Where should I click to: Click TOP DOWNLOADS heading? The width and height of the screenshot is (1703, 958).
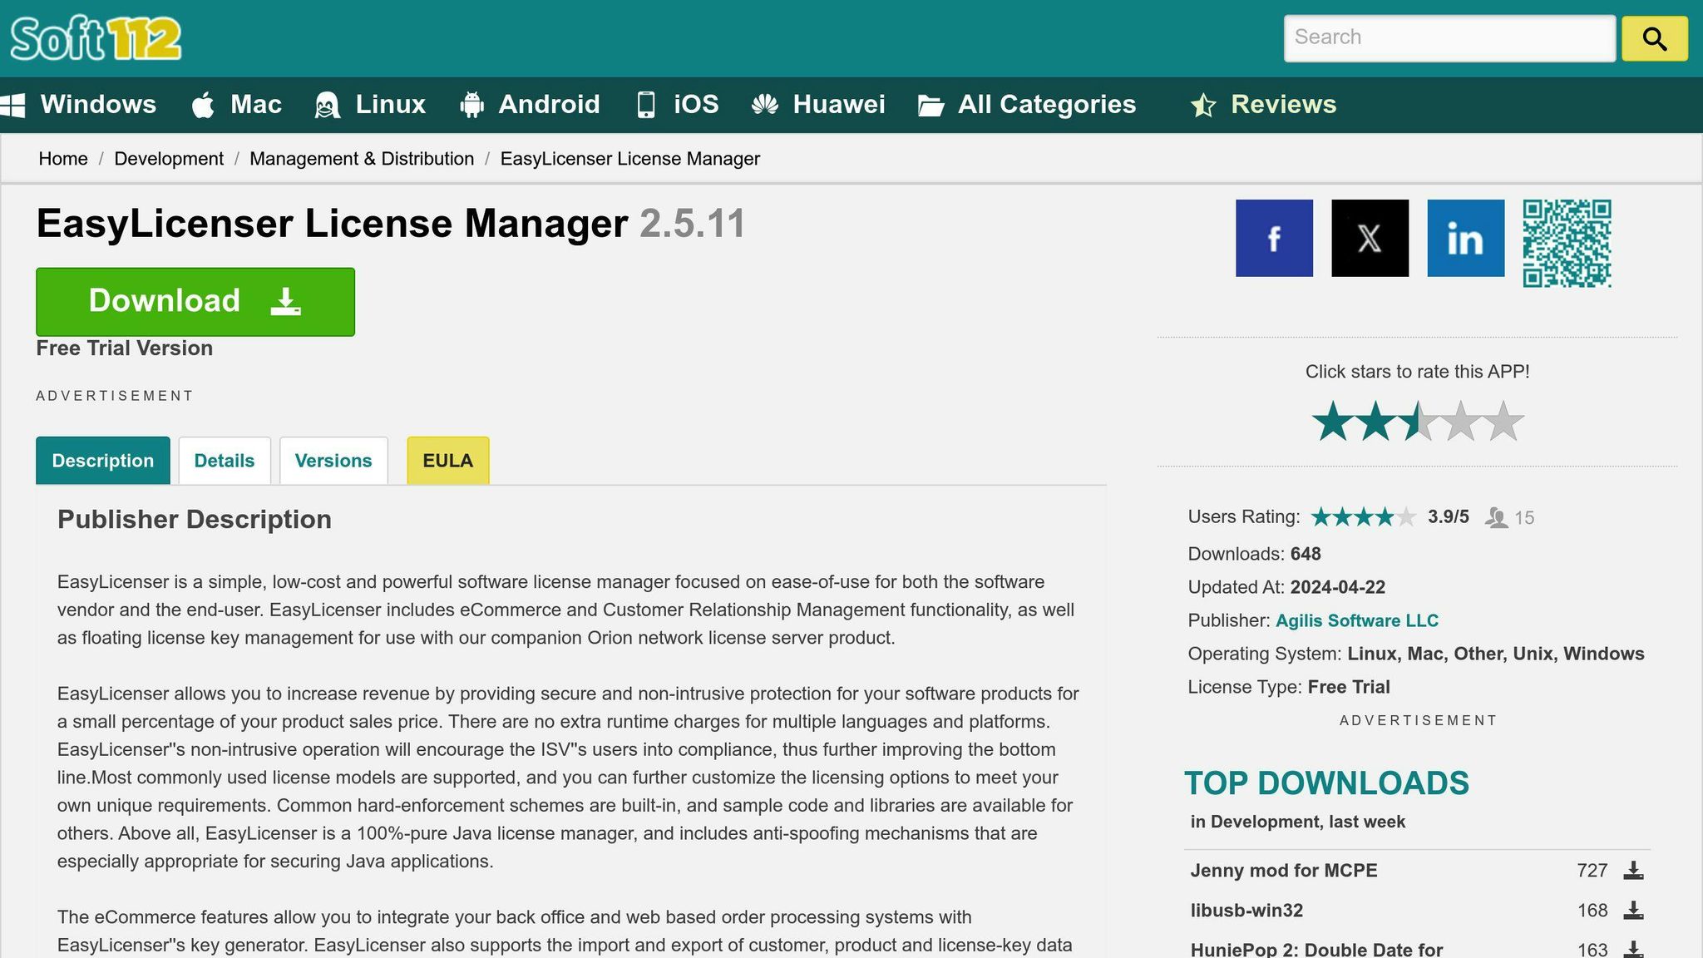tap(1326, 783)
